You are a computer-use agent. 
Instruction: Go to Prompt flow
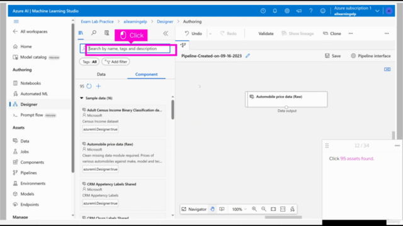(31, 115)
